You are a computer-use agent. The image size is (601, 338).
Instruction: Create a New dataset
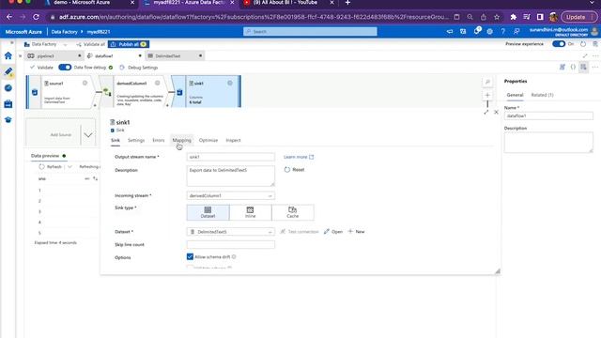[x=356, y=232]
